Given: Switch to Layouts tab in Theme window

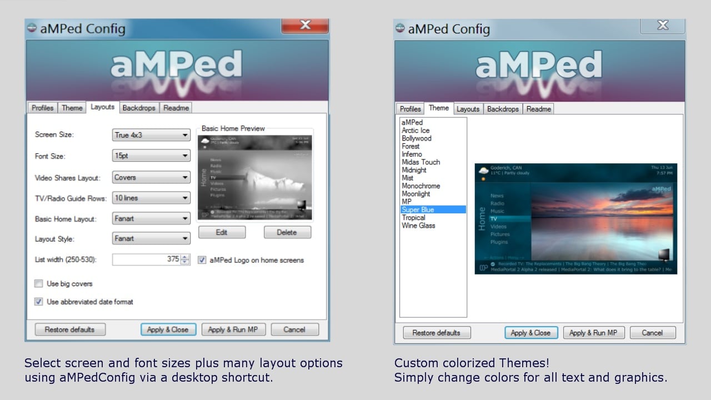Looking at the screenshot, I should [468, 109].
